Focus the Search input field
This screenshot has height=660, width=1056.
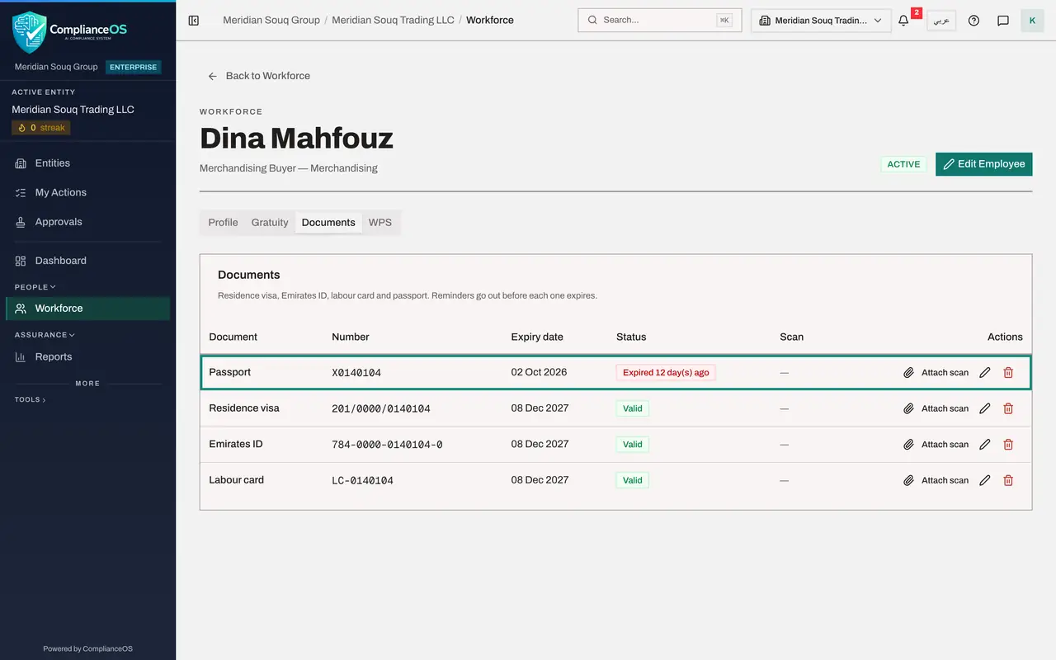point(660,21)
